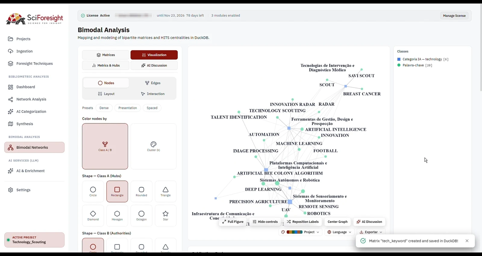Viewport: 482px width, 256px height.
Task: Select Rounded shape for Class B authorities
Action: [x=142, y=246]
